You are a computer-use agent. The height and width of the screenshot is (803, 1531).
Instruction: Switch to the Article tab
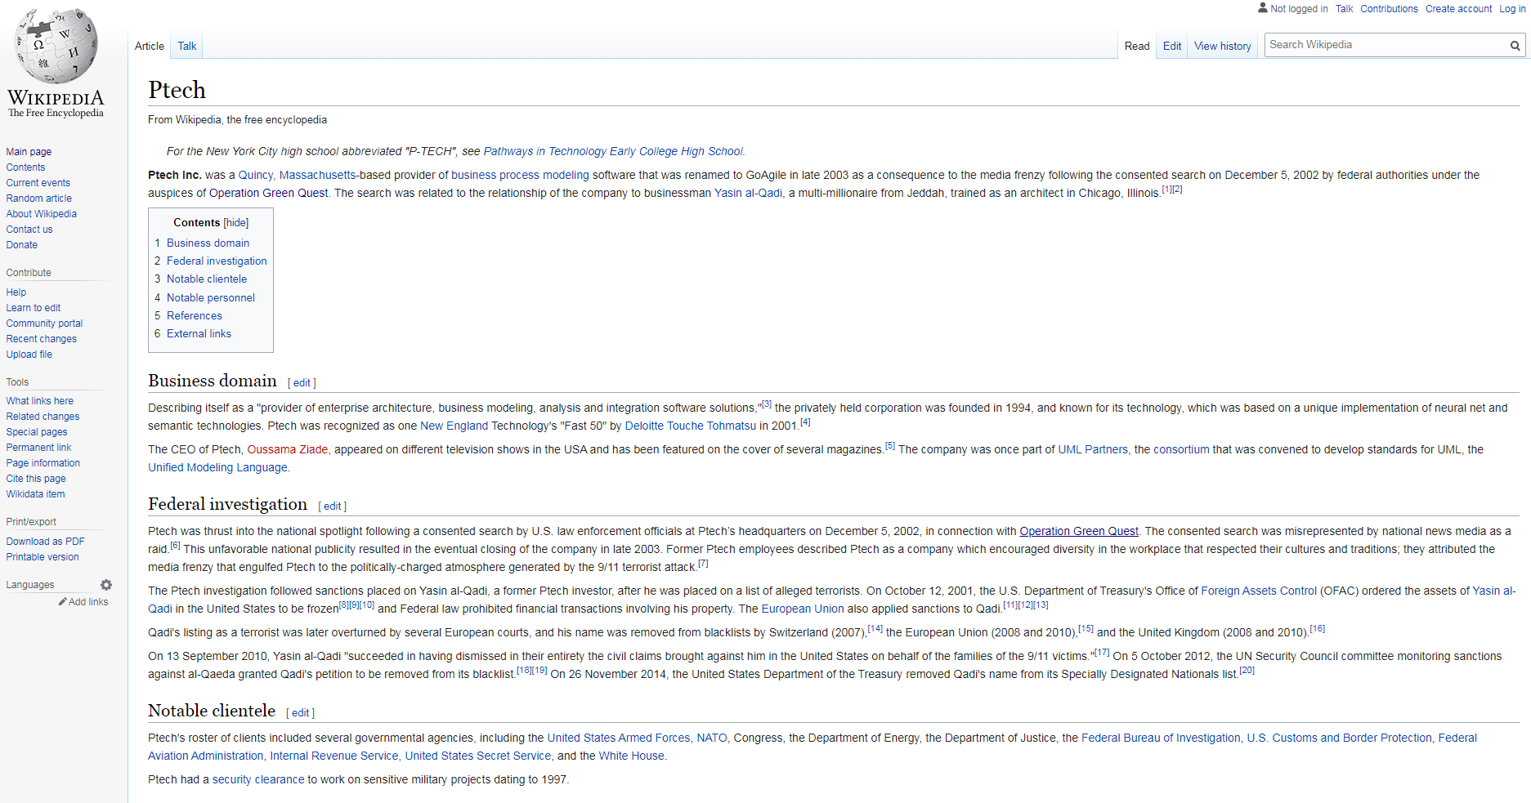pyautogui.click(x=150, y=47)
